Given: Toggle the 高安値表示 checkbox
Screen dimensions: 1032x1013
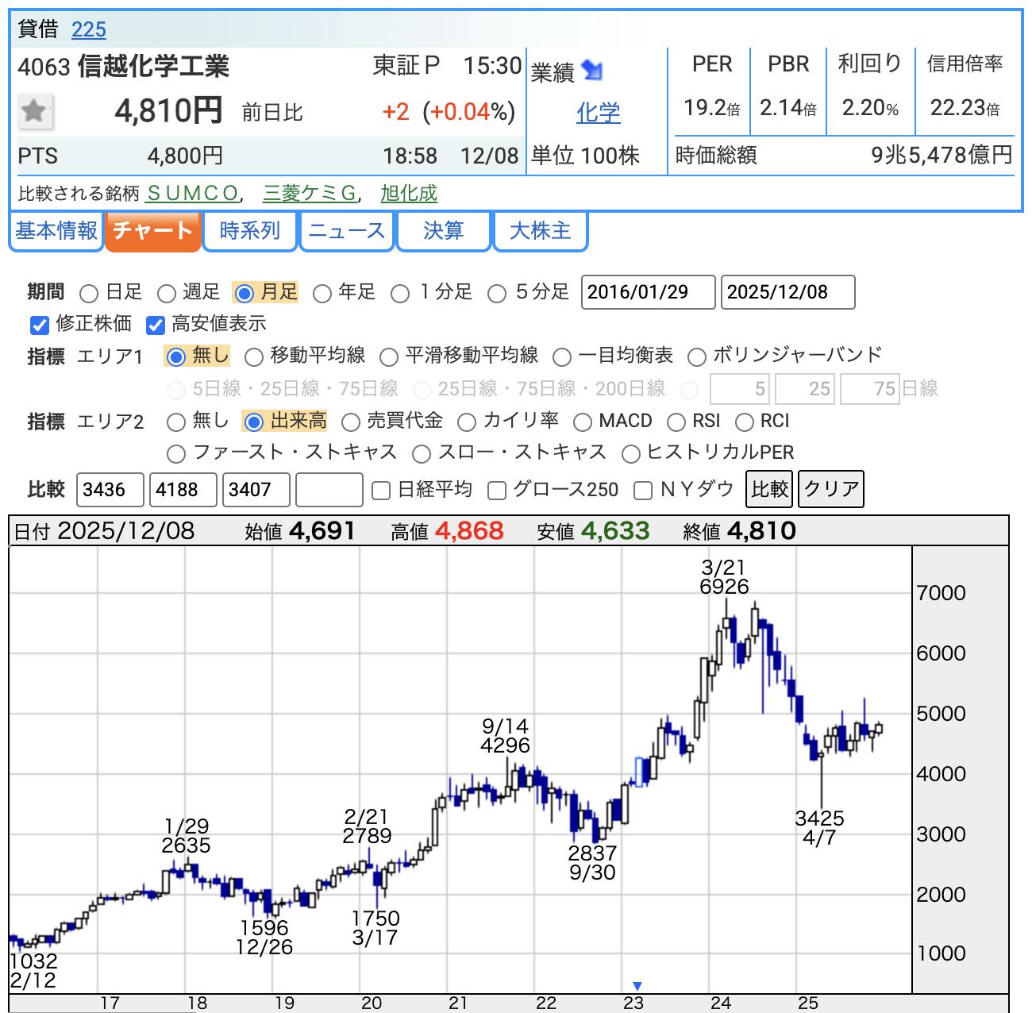Looking at the screenshot, I should pos(156,325).
